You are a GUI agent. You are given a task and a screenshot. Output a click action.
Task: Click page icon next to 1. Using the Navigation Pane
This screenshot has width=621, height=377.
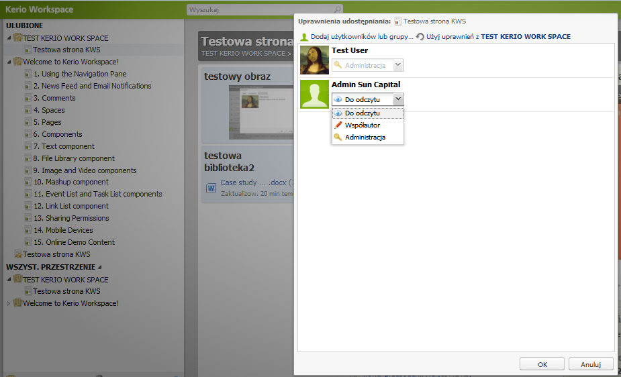[x=28, y=74]
